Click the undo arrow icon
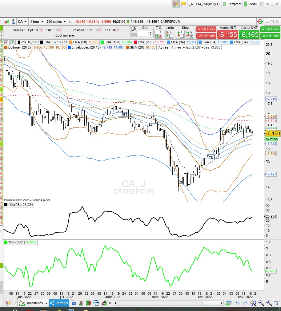 (x=237, y=303)
